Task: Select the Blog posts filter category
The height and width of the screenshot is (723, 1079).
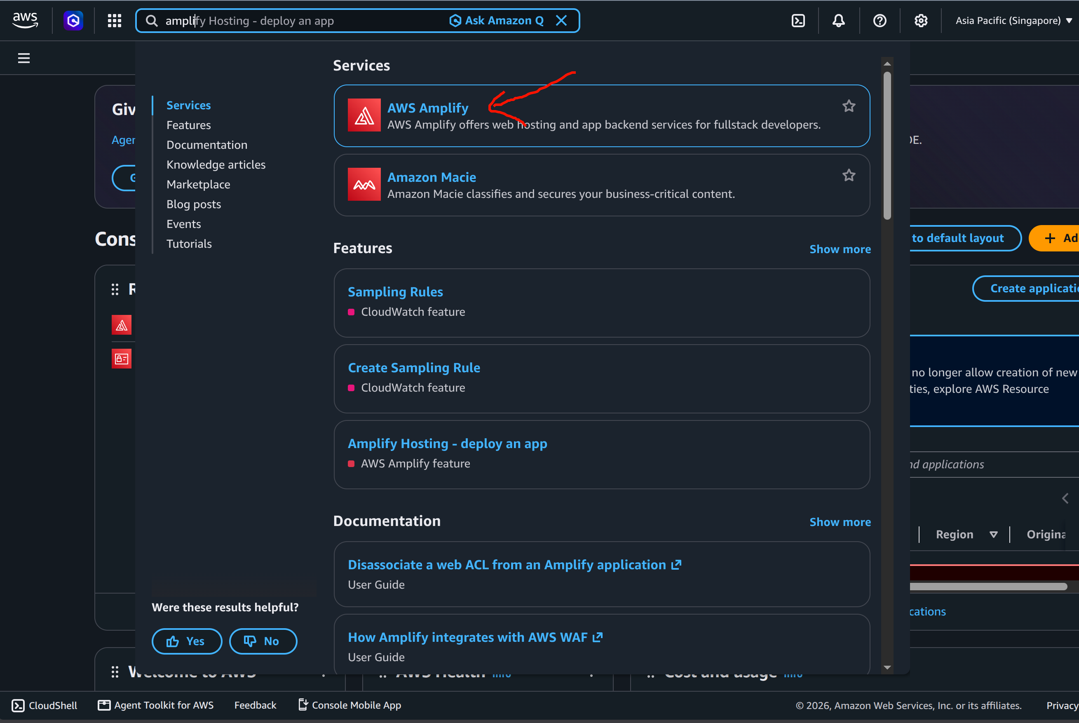Action: (x=194, y=204)
